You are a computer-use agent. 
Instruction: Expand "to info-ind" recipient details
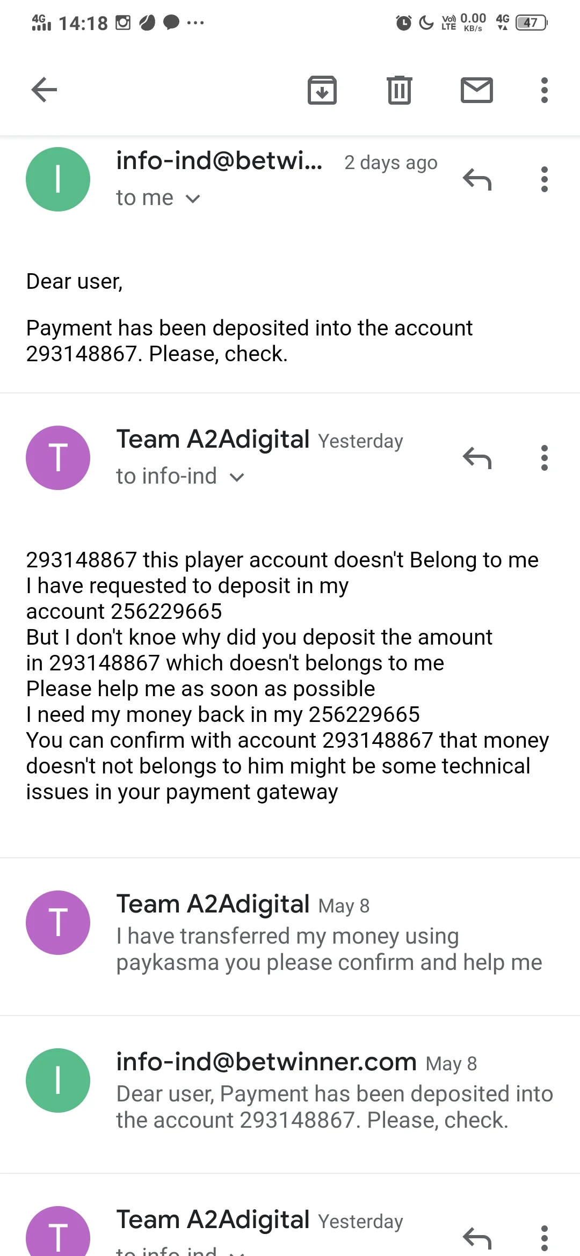[x=237, y=477]
